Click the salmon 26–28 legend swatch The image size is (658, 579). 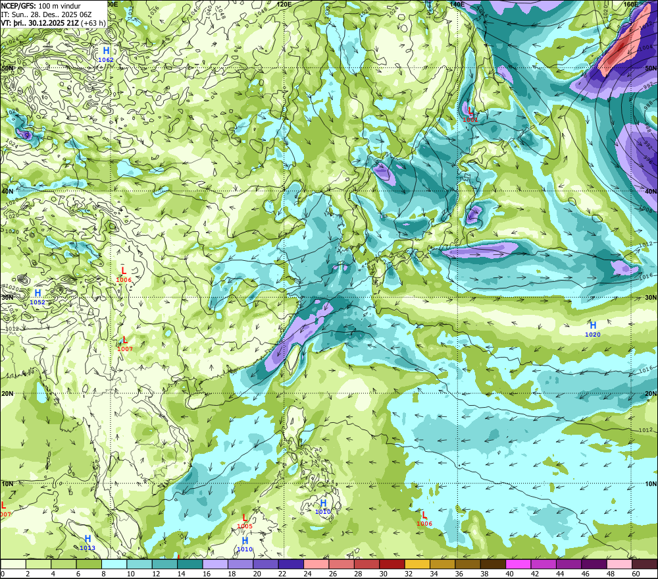pyautogui.click(x=341, y=564)
